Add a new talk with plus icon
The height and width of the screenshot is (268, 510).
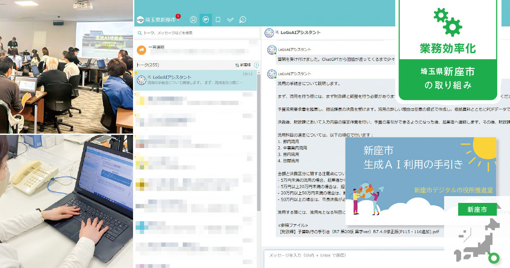[x=256, y=65]
